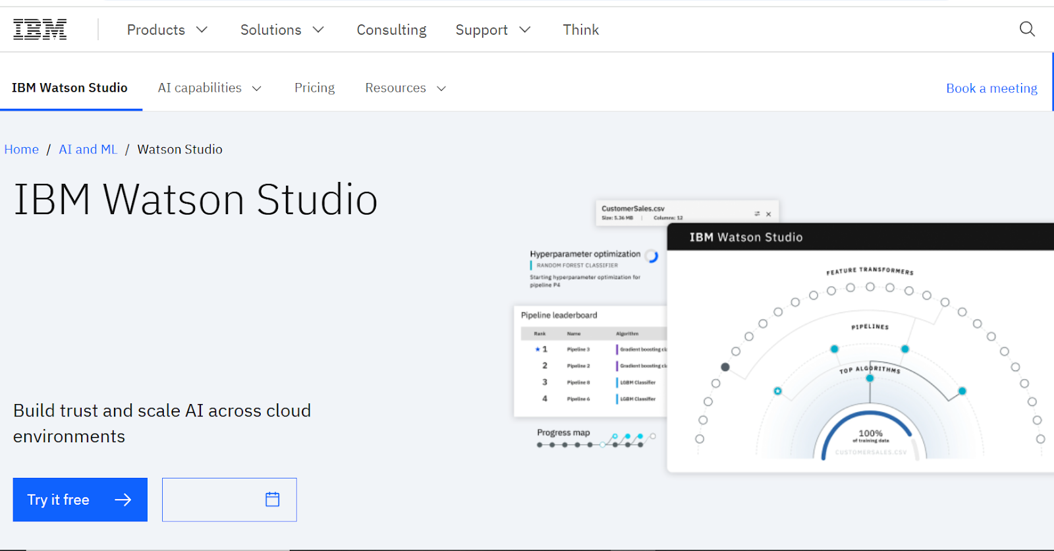1054x551 pixels.
Task: Open the Solutions menu
Action: (x=282, y=30)
